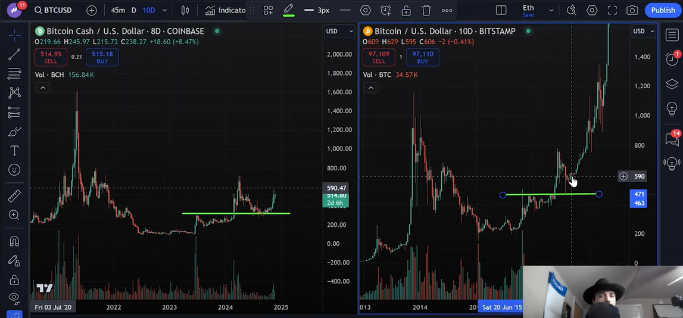Switch to the 45m interval
Image resolution: width=683 pixels, height=318 pixels.
click(x=118, y=11)
